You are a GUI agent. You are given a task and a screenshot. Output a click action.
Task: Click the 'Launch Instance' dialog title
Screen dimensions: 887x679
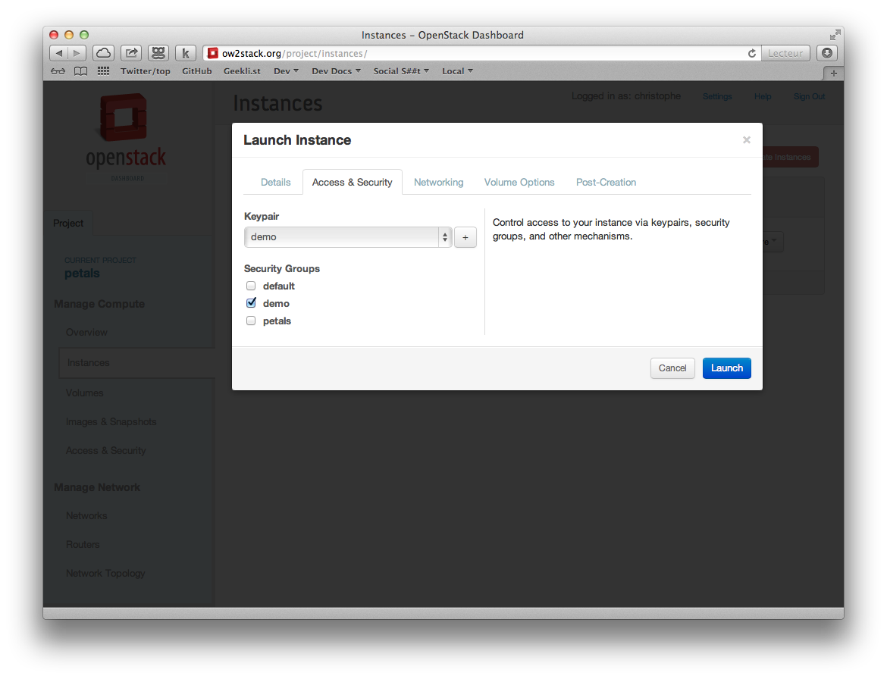[297, 140]
